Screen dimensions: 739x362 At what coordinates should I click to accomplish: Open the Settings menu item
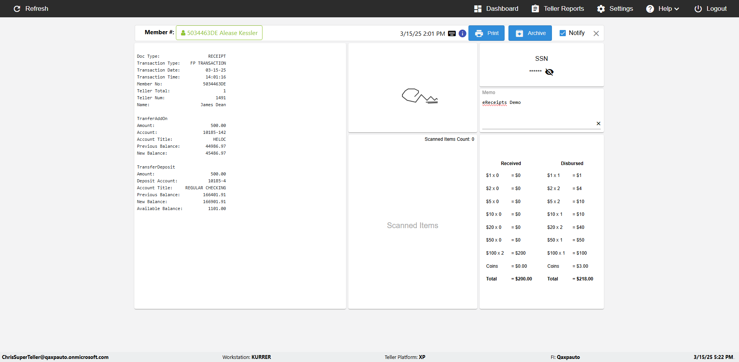pos(615,8)
